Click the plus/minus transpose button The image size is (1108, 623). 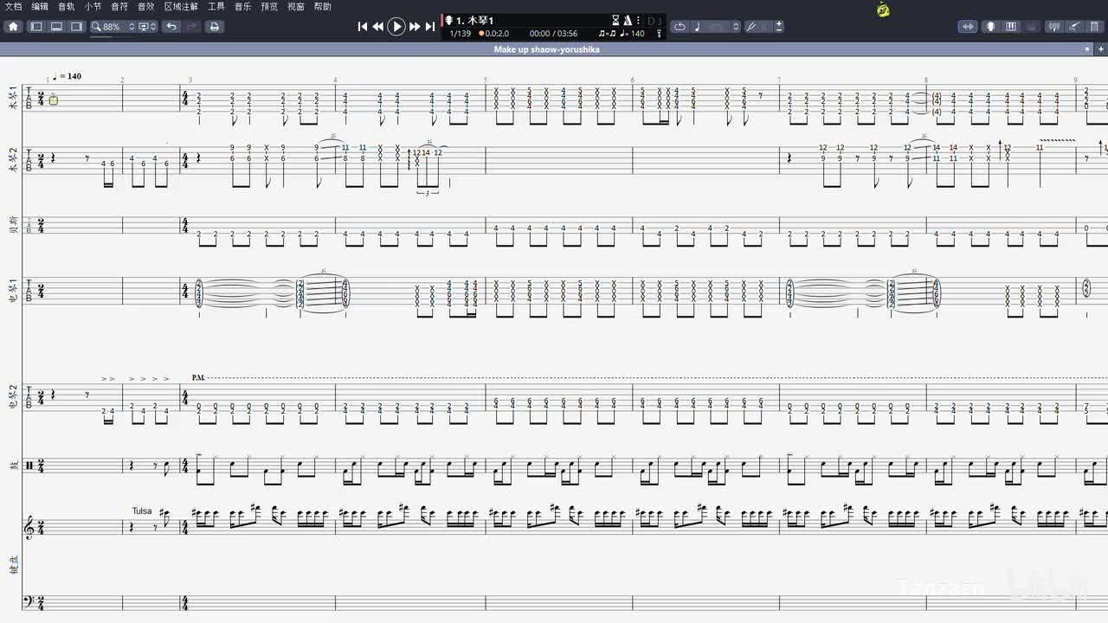[779, 27]
